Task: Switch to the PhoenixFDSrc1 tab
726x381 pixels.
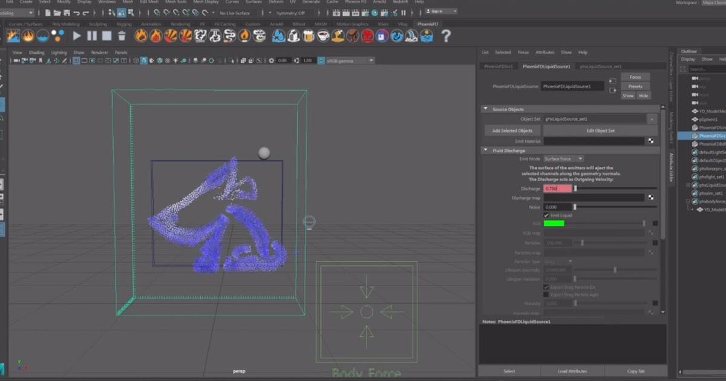Action: [499, 67]
